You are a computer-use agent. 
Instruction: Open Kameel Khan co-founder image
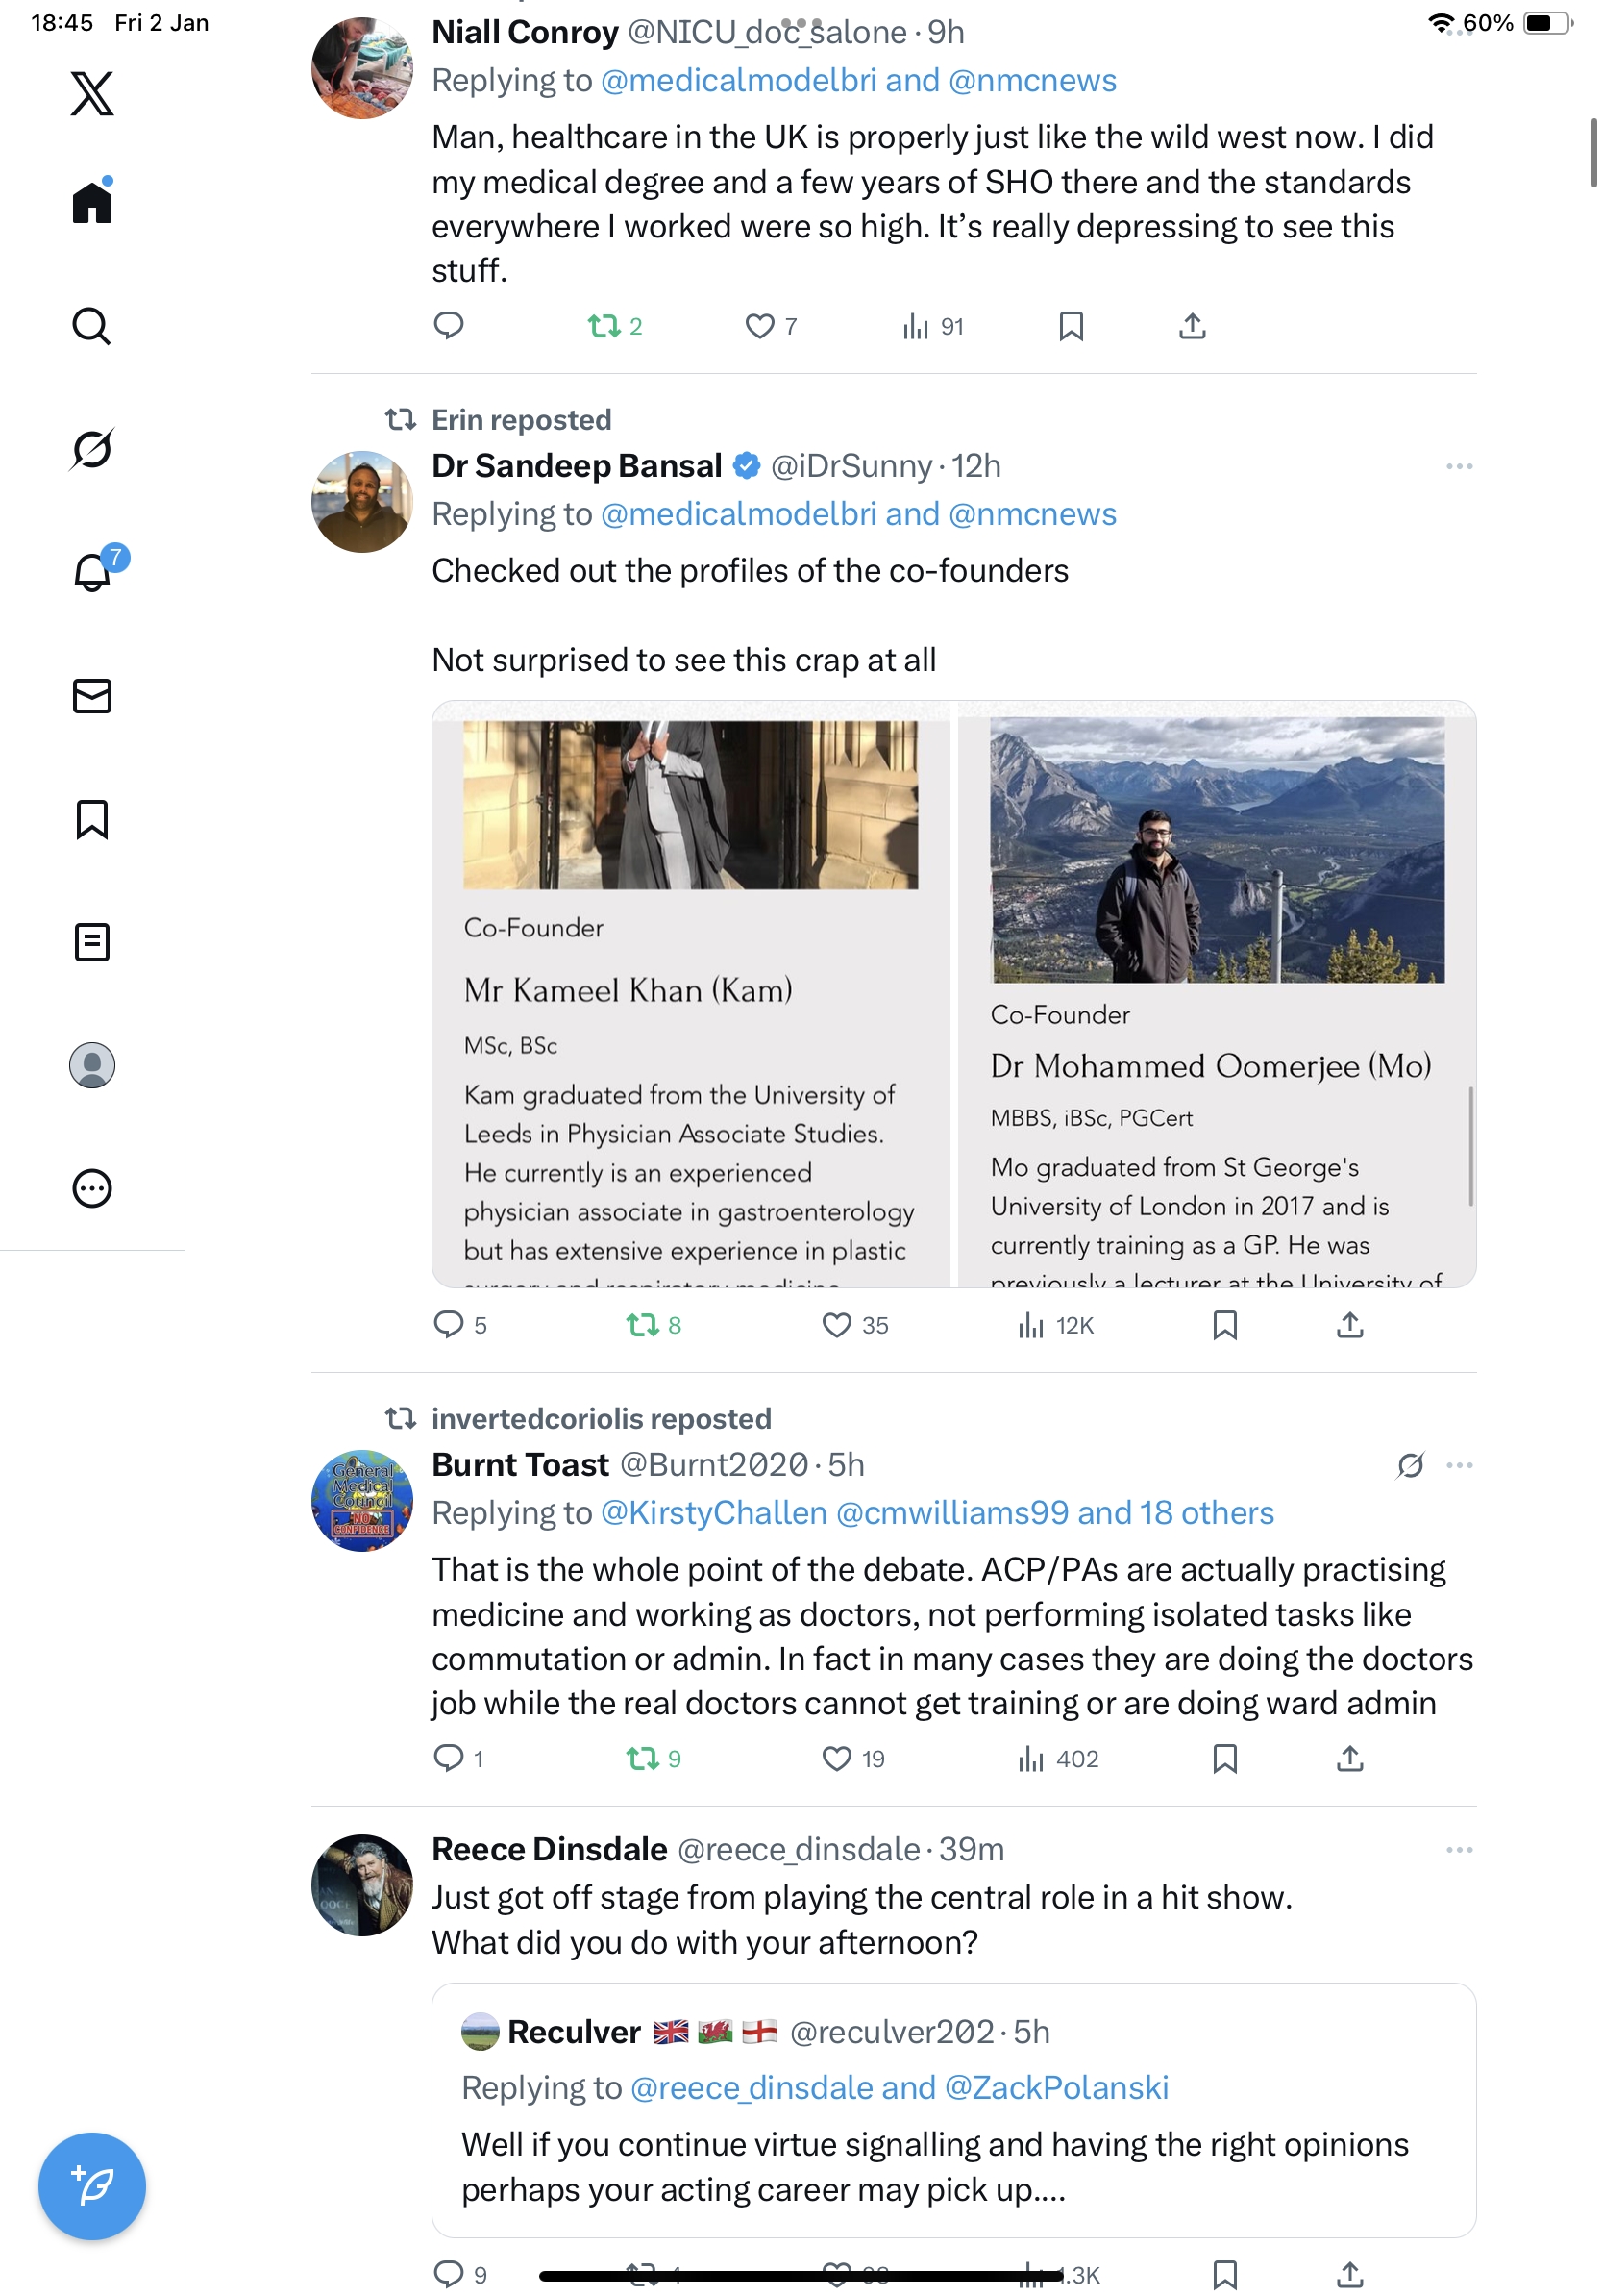(x=691, y=994)
